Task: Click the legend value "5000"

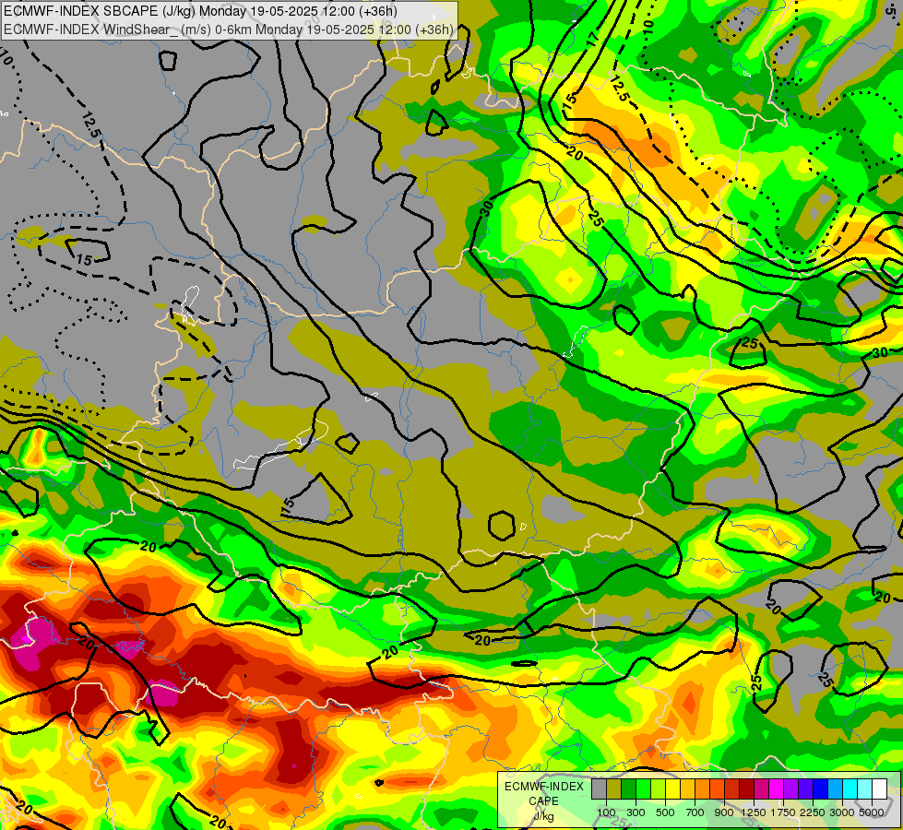Action: pyautogui.click(x=871, y=812)
